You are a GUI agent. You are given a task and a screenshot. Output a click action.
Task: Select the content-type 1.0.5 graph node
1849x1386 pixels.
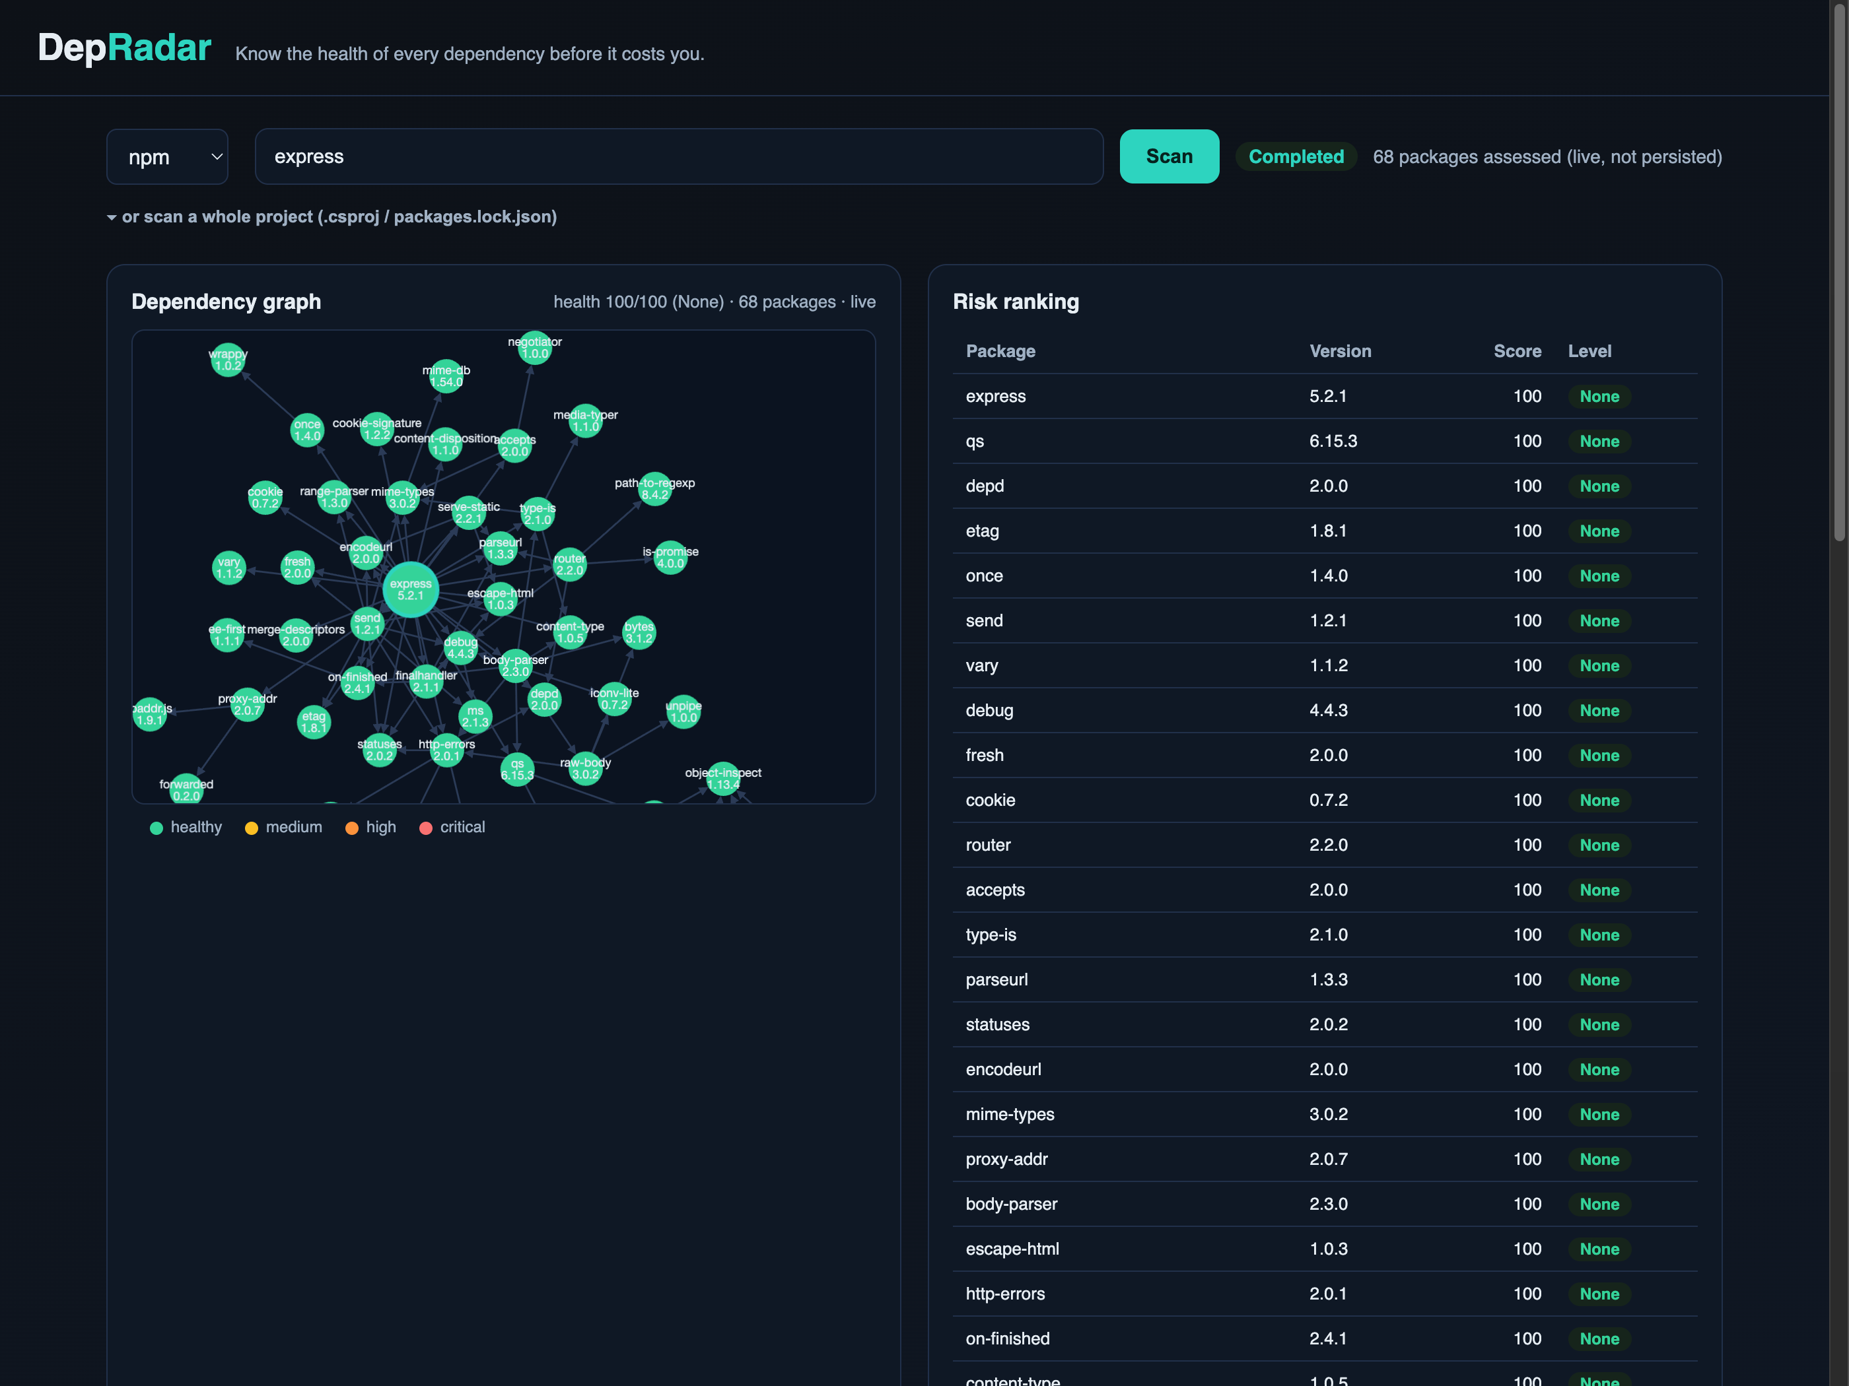(570, 632)
